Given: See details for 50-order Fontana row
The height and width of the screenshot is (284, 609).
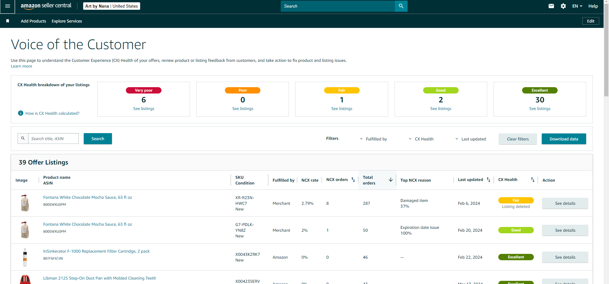Looking at the screenshot, I should click(x=565, y=230).
